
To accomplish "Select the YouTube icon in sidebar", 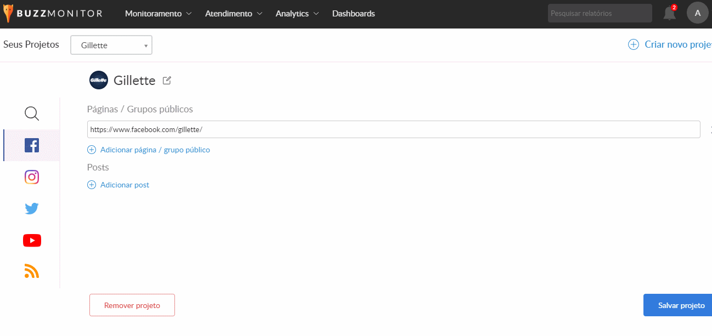I will click(32, 241).
